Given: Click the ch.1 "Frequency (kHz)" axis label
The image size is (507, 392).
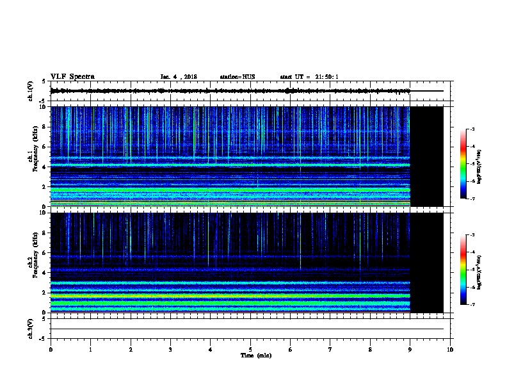Looking at the screenshot, I should (35, 149).
